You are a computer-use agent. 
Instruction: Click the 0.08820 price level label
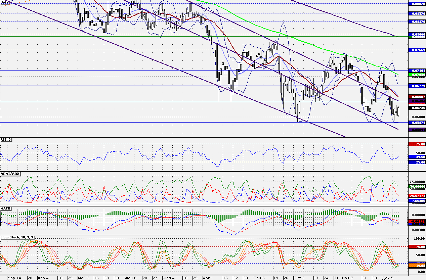click(x=417, y=3)
